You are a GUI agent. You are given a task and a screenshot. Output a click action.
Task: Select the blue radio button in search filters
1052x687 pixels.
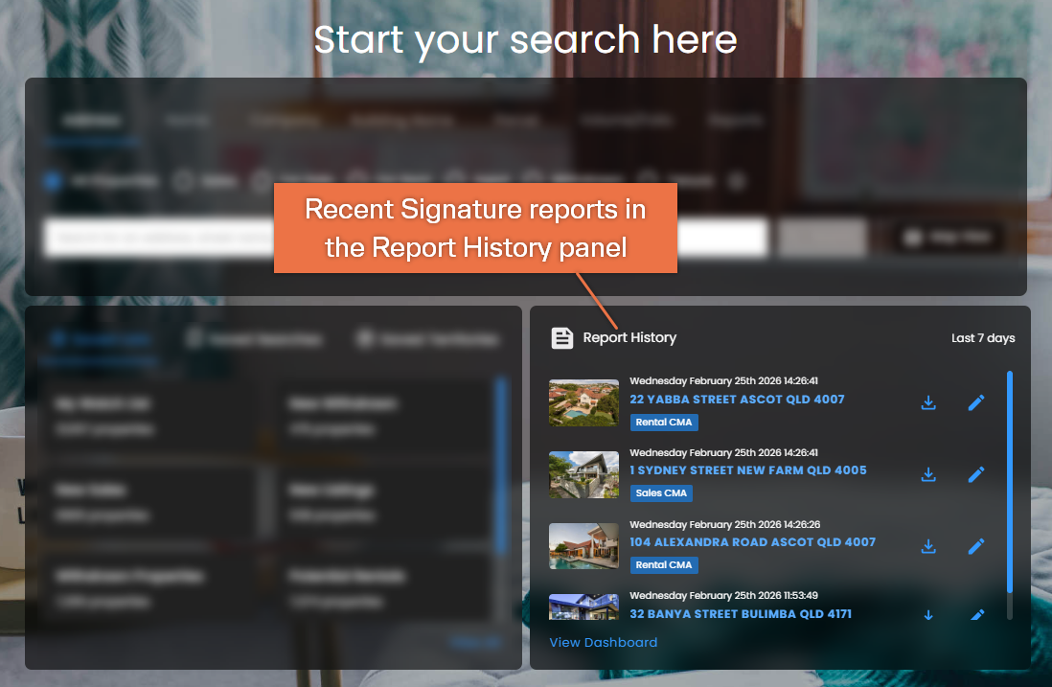53,181
